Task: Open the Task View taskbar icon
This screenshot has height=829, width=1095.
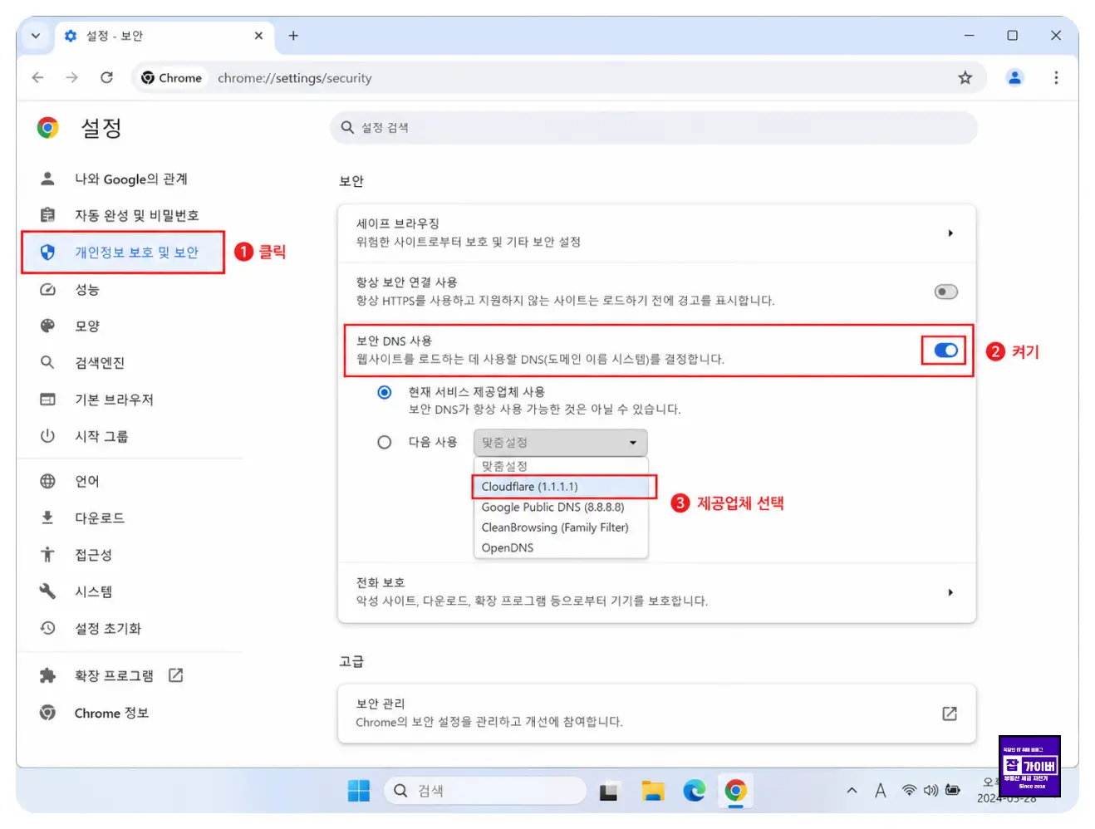Action: pyautogui.click(x=609, y=791)
